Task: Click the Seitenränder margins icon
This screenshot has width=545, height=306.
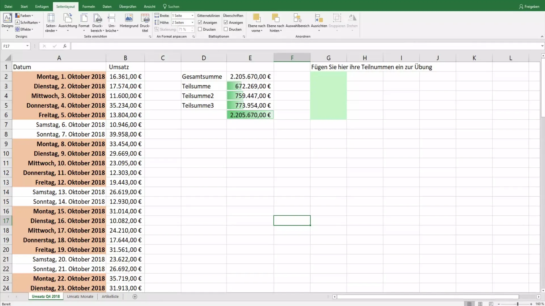Action: tap(51, 18)
